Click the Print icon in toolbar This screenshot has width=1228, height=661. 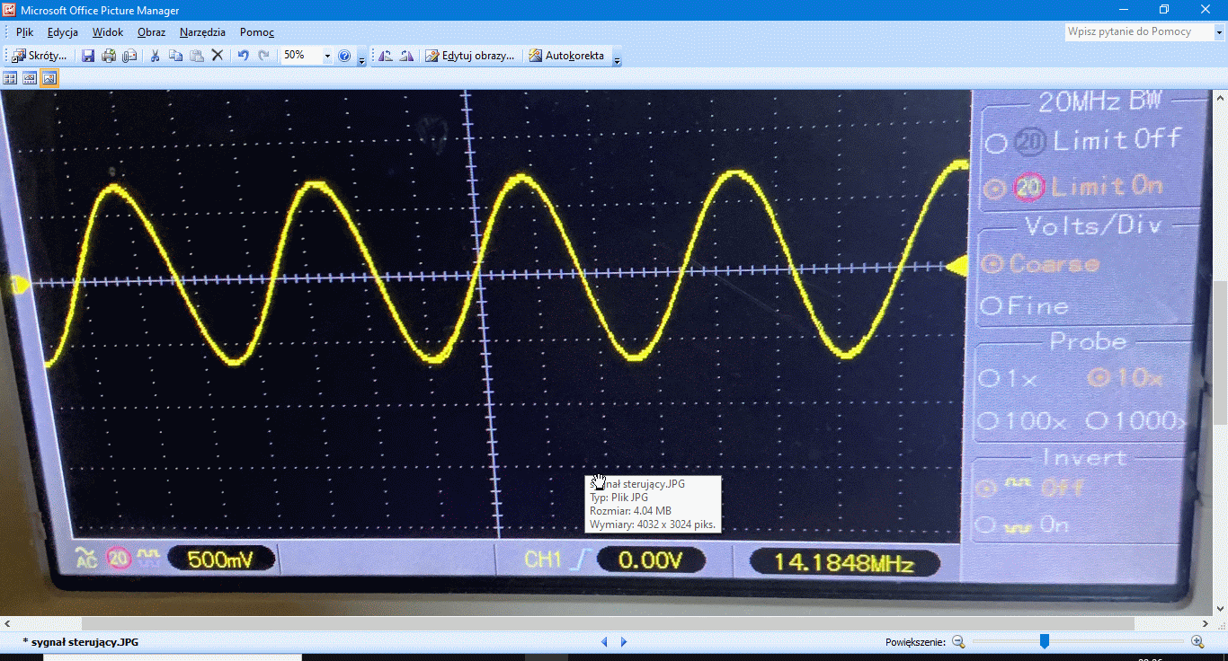click(109, 56)
